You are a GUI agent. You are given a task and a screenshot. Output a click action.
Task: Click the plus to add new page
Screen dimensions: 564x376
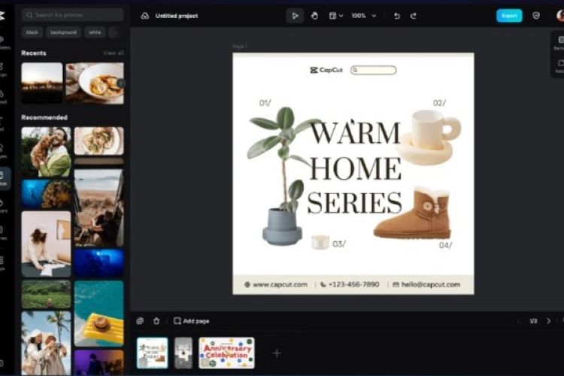coord(277,353)
